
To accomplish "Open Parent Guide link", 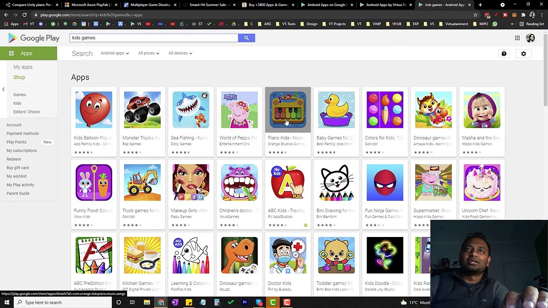I will coord(18,193).
